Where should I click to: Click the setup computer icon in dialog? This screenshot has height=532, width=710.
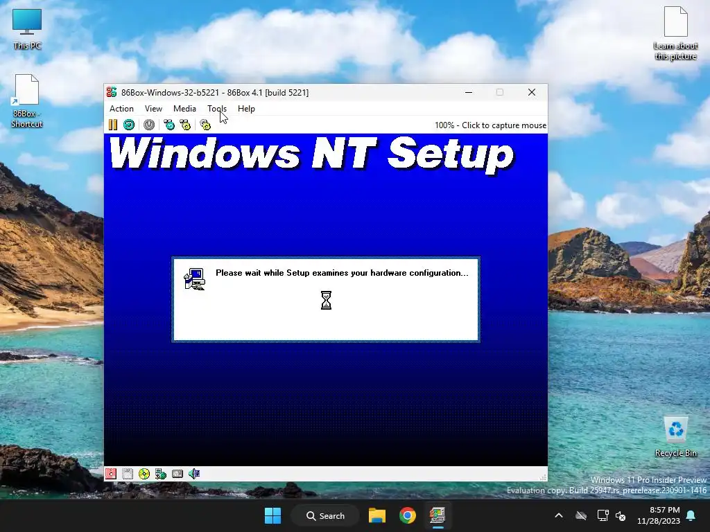pos(195,278)
